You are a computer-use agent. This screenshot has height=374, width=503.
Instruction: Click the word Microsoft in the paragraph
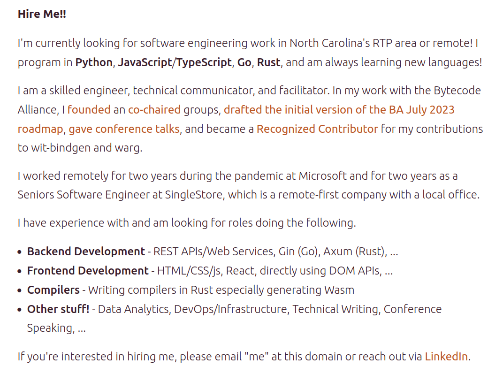323,176
